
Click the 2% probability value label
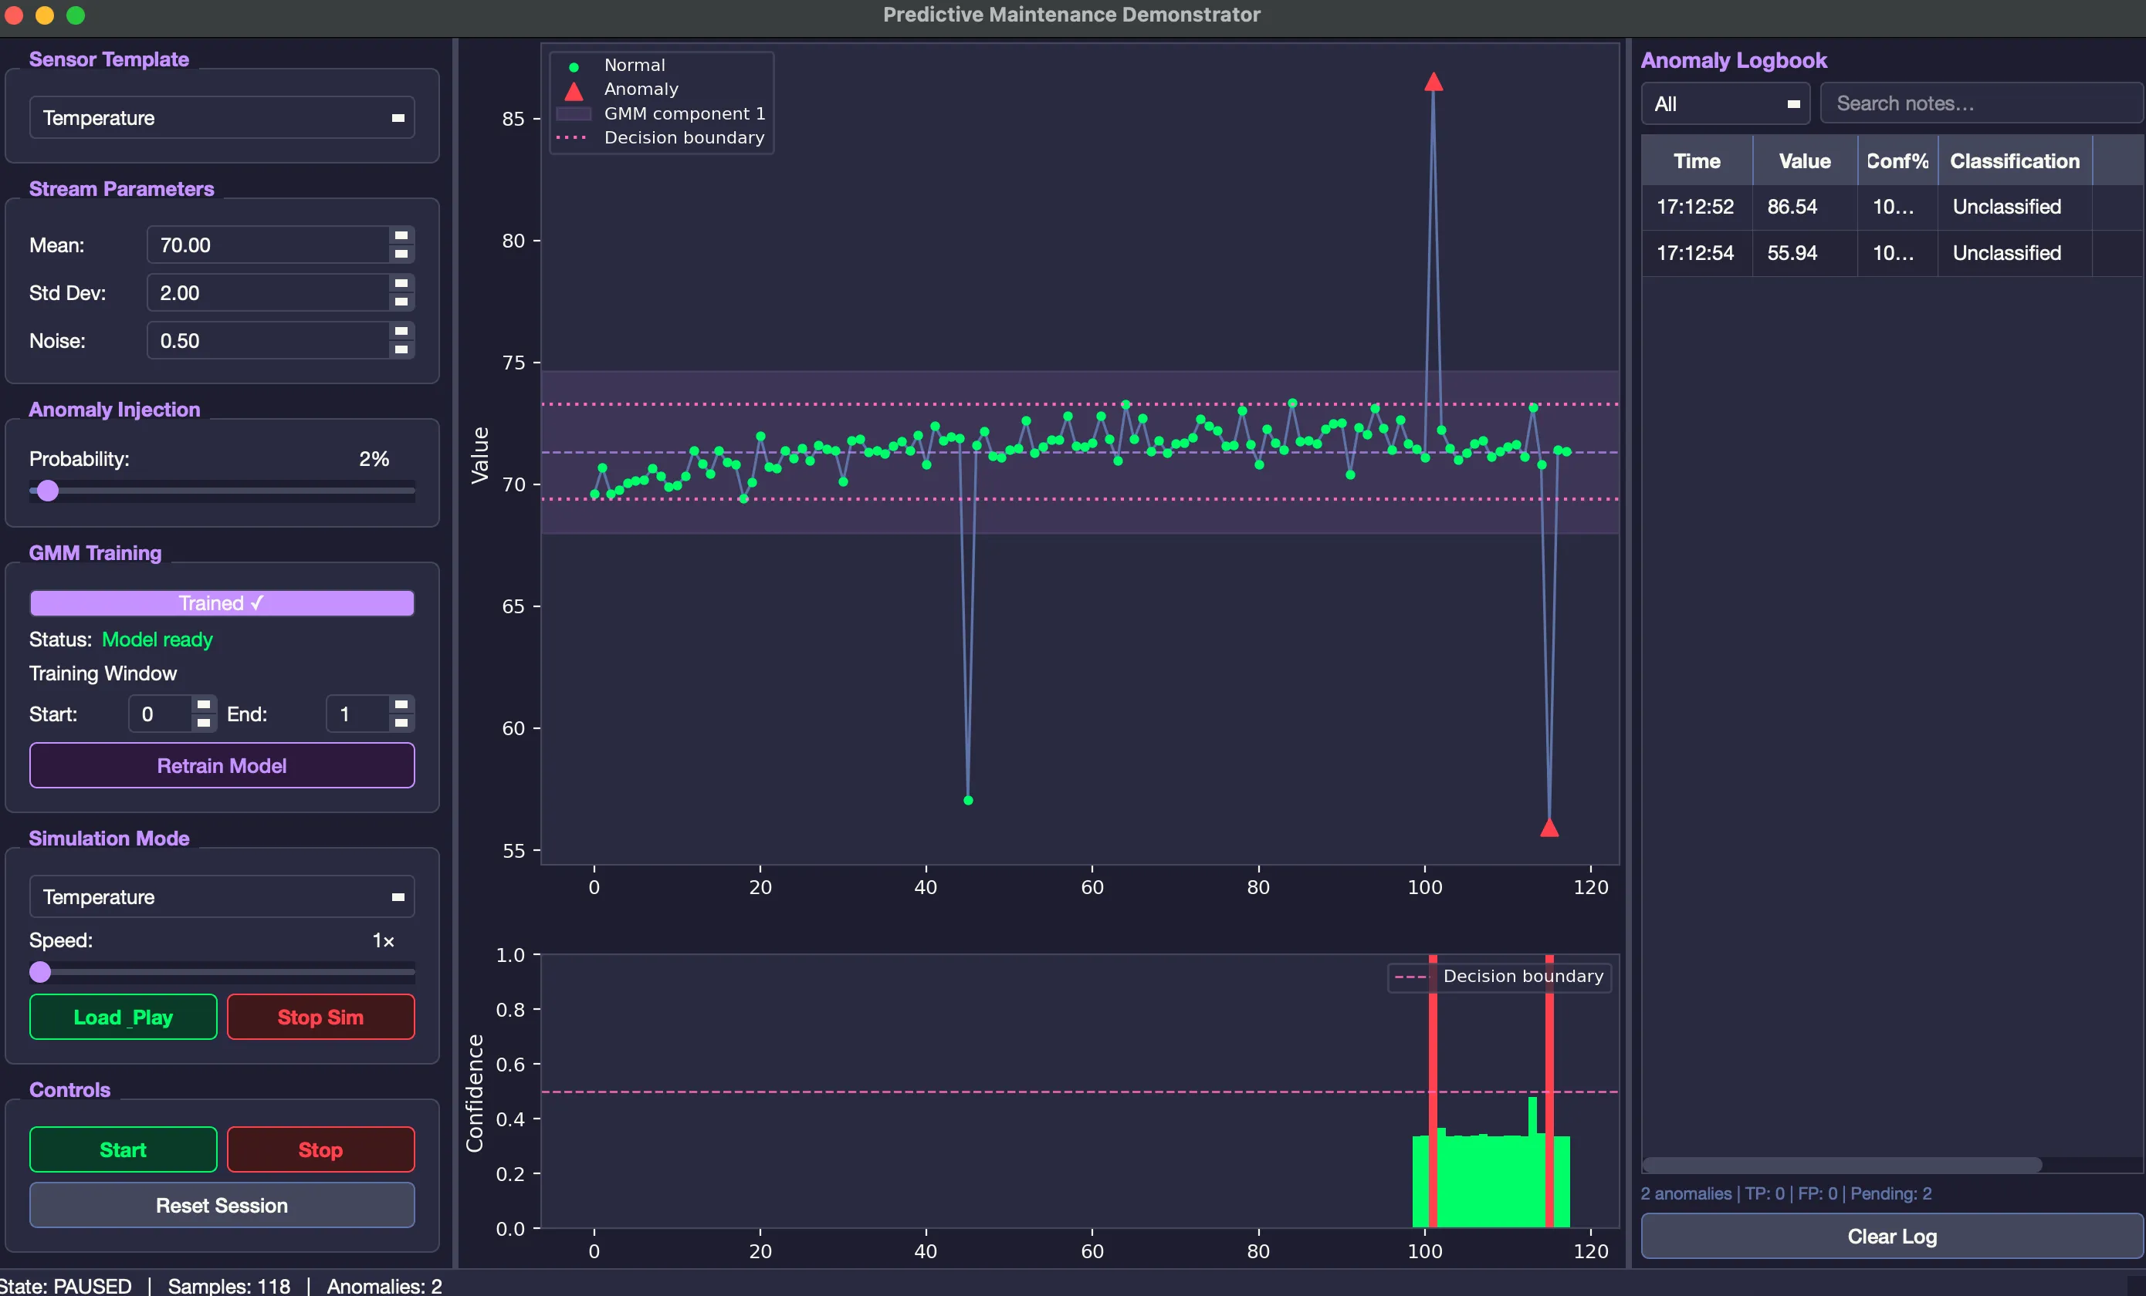pos(374,459)
